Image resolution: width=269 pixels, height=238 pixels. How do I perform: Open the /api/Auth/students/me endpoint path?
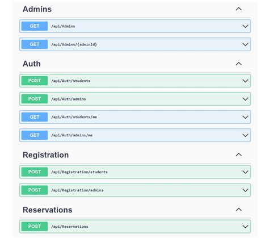tap(74, 117)
